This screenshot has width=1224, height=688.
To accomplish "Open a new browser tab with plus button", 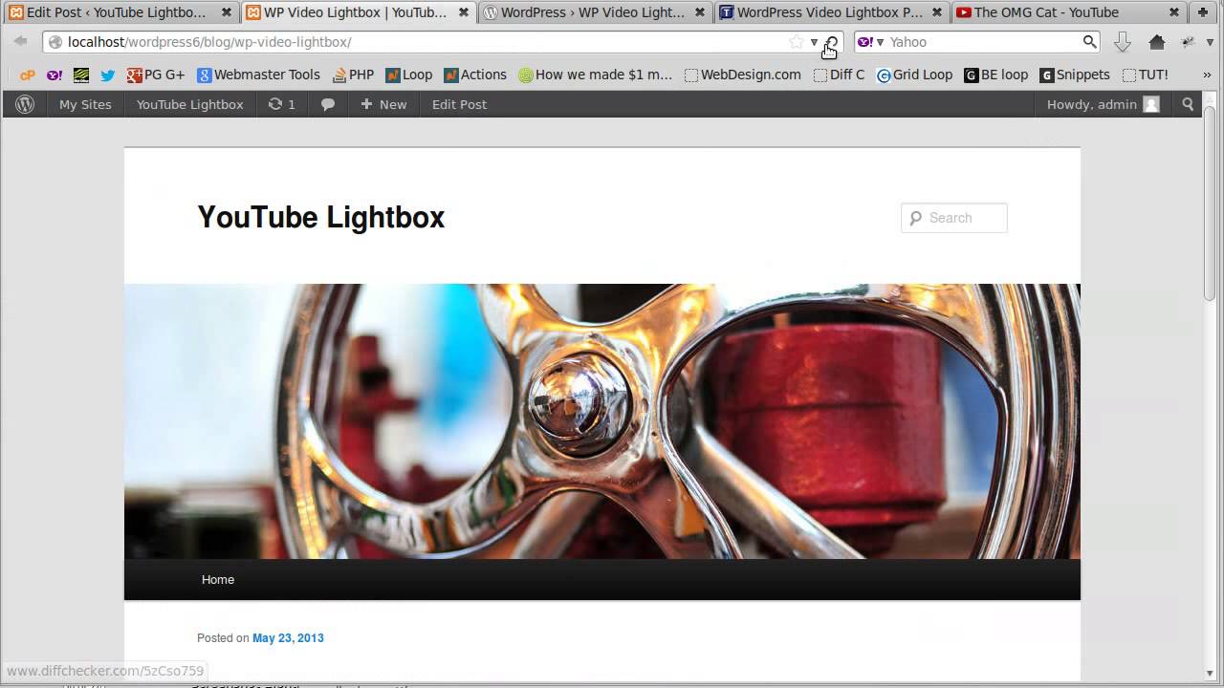I will [x=1204, y=12].
